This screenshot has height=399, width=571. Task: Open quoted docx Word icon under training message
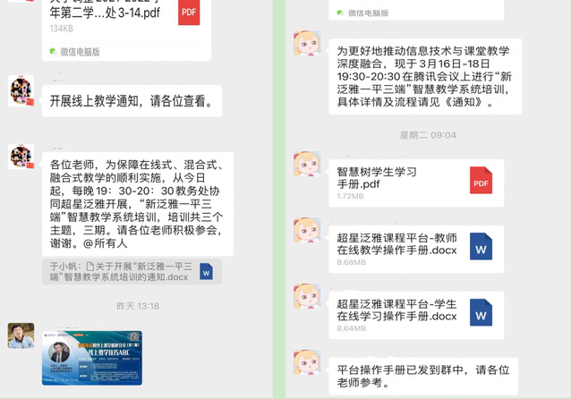(x=206, y=272)
